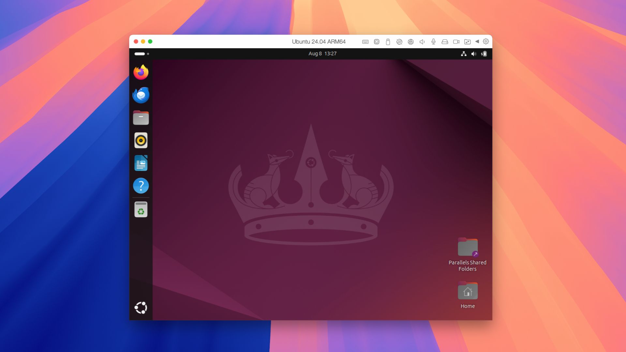The width and height of the screenshot is (626, 352).
Task: Collapse toolbar icons with triangle arrow
Action: (477, 41)
